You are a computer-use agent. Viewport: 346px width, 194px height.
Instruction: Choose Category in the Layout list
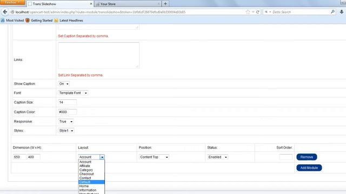(x=91, y=170)
